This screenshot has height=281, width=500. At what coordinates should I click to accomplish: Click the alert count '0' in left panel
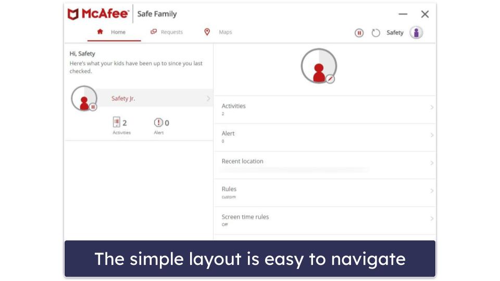coord(167,123)
